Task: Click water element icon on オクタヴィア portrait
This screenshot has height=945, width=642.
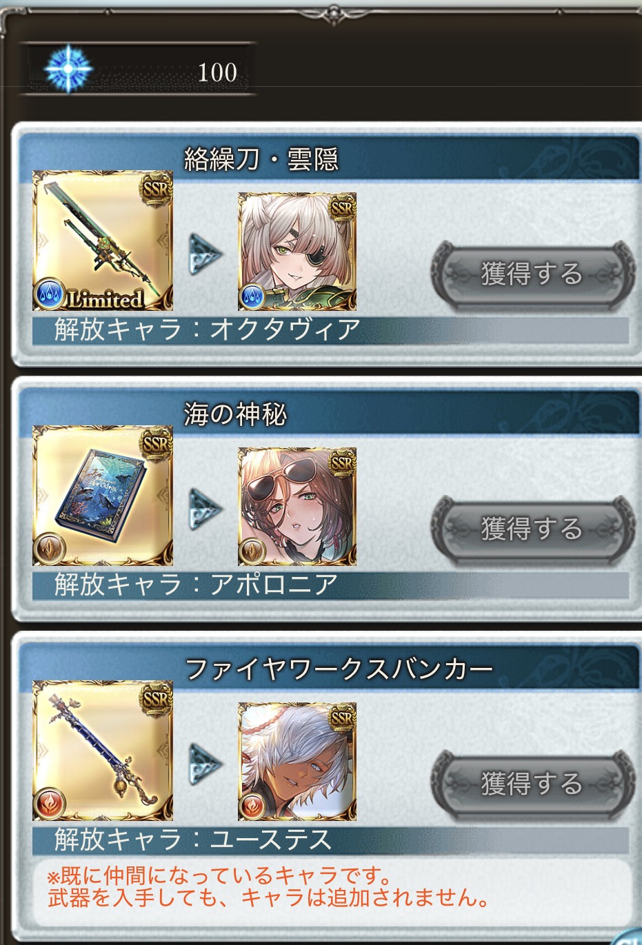Action: 250,298
